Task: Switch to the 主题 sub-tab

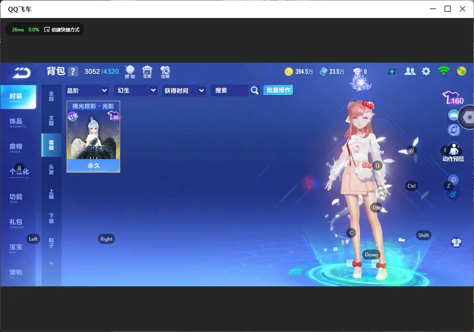Action: click(x=51, y=121)
